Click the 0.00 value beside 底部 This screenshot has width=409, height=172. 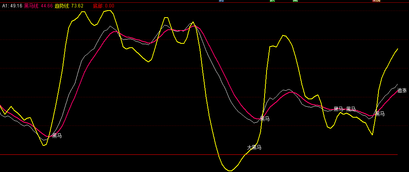[110, 6]
